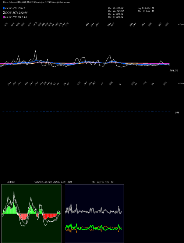This screenshot has width=184, height=243.
Task: Open the MACD histogram chart panel
Action: 31,214
